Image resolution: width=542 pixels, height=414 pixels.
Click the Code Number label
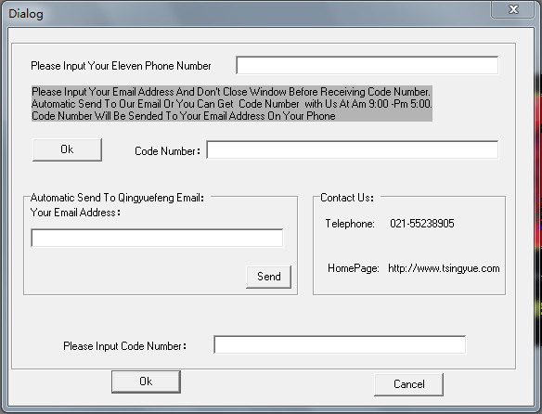(167, 151)
